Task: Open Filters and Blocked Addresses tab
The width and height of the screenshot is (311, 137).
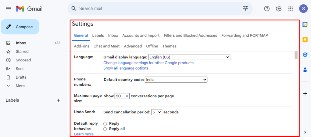Action: [190, 35]
